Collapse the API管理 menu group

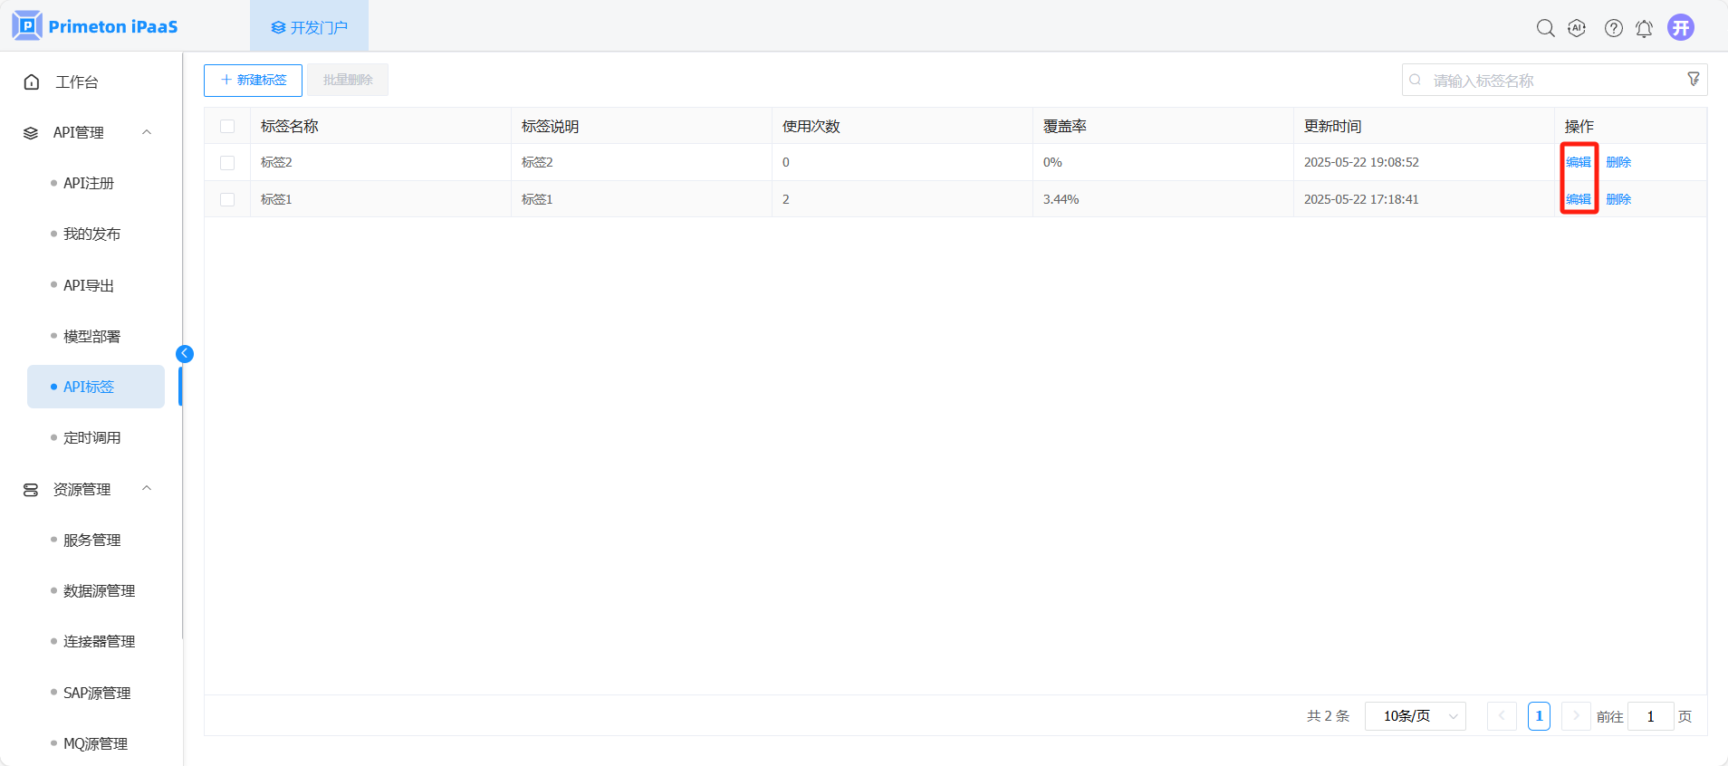point(147,132)
